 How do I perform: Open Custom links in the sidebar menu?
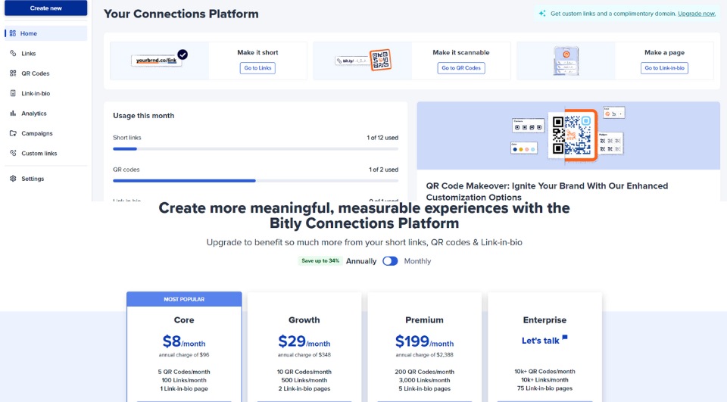coord(46,153)
